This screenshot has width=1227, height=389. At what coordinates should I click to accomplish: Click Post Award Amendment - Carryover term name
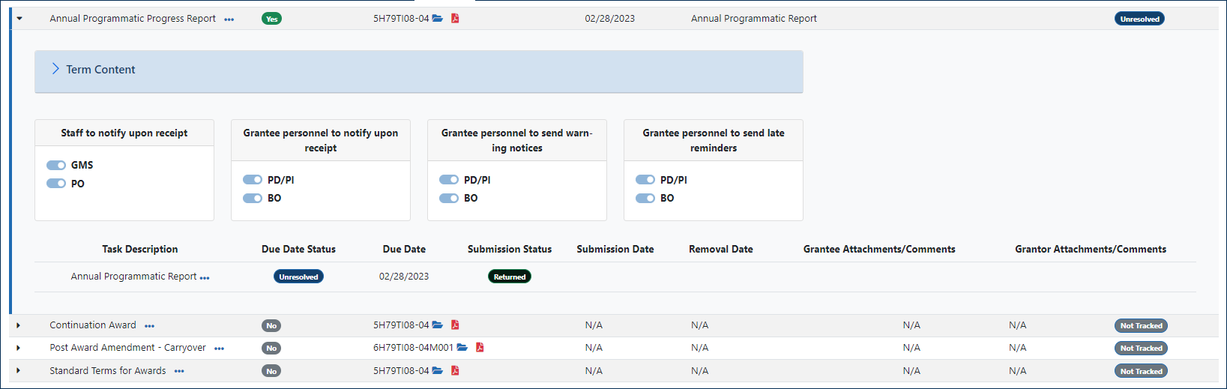[127, 348]
